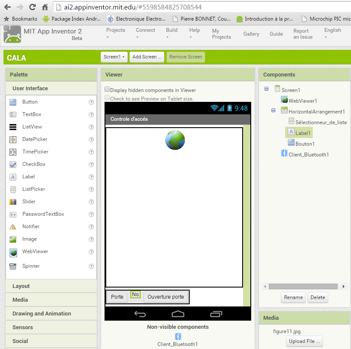This screenshot has width=351, height=349.
Task: Click the browser forward arrow
Action: 20,7
